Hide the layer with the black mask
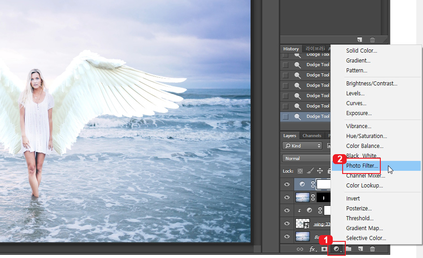 287,197
